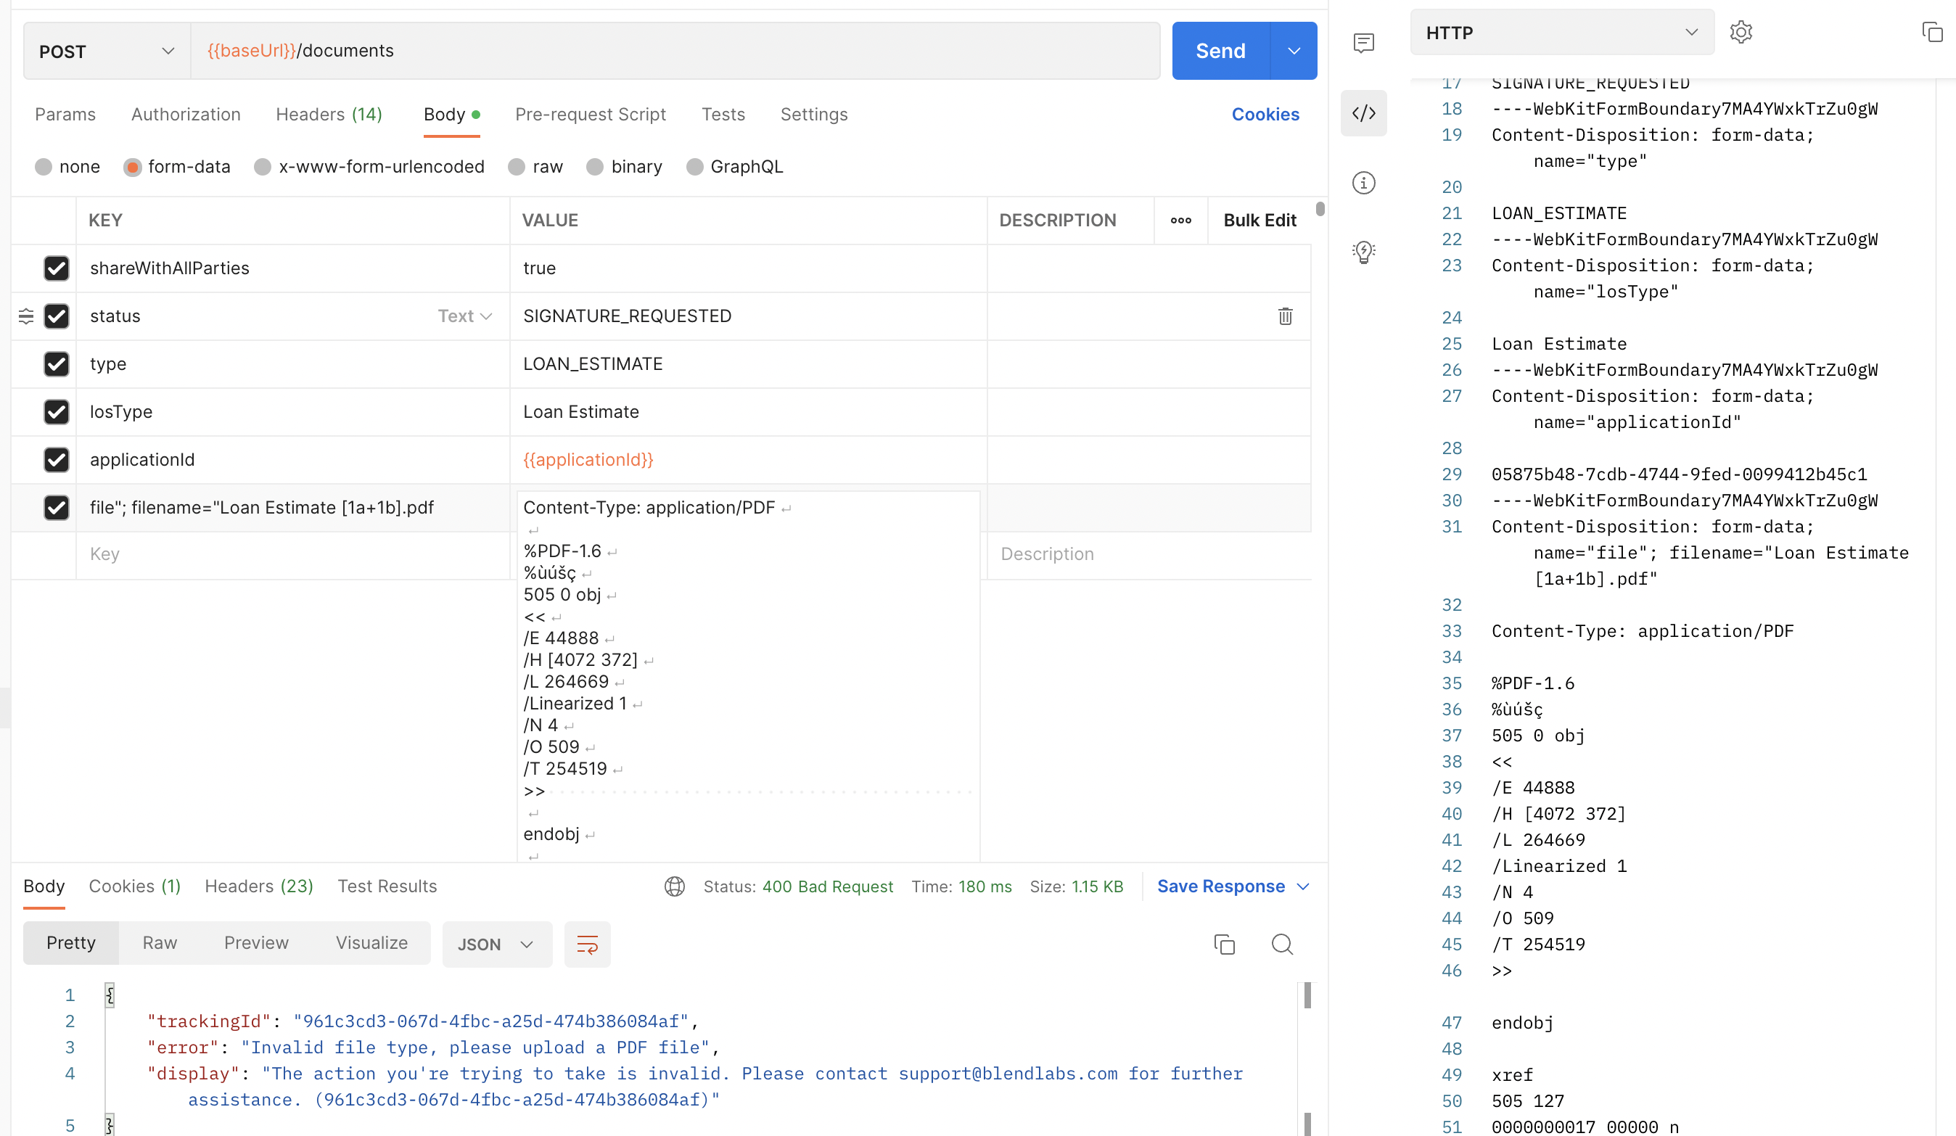This screenshot has height=1136, width=1956.
Task: Click the request URL input field
Action: tap(675, 51)
